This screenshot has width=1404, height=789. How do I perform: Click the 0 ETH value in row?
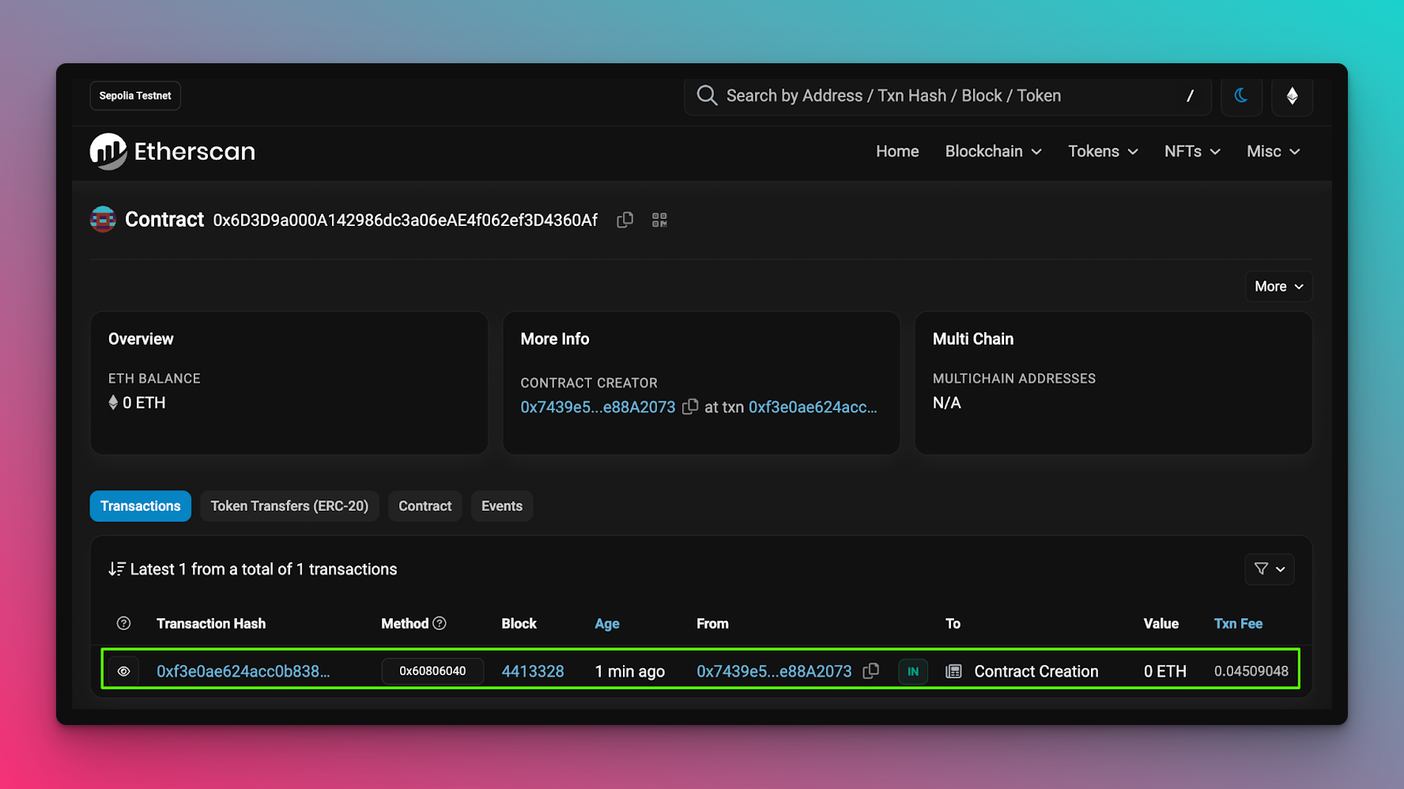coord(1165,671)
